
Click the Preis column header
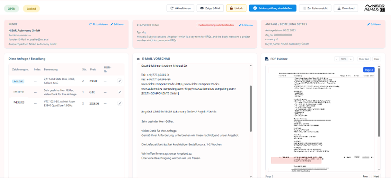93,69
